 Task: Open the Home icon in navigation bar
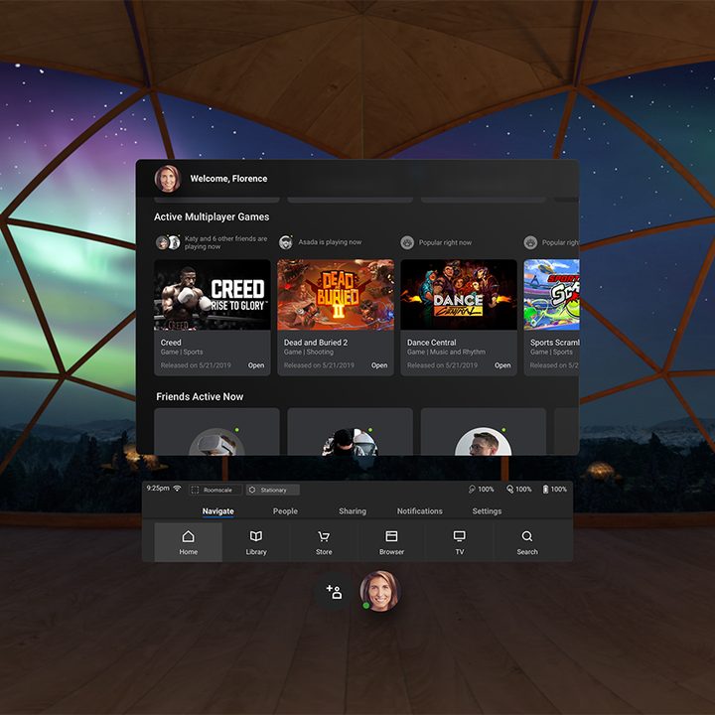tap(188, 542)
